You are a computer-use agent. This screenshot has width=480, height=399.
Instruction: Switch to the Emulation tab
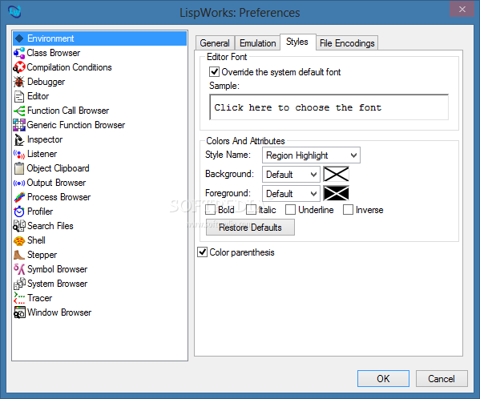pyautogui.click(x=258, y=43)
